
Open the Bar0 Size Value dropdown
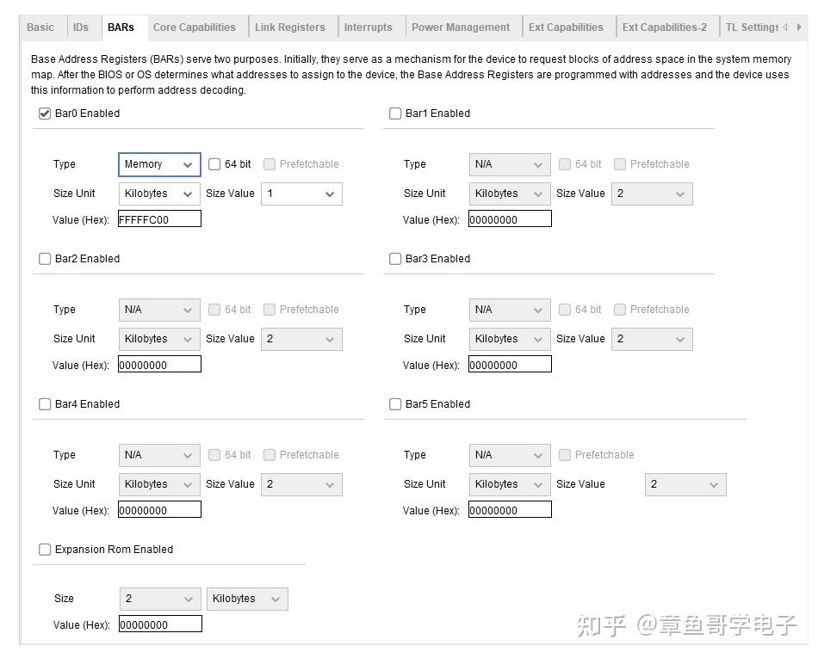pyautogui.click(x=301, y=194)
